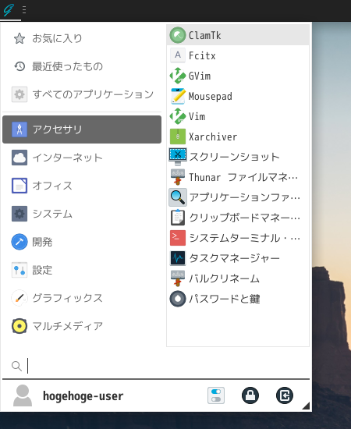
Task: Open the Mousepad text editor
Action: click(238, 96)
